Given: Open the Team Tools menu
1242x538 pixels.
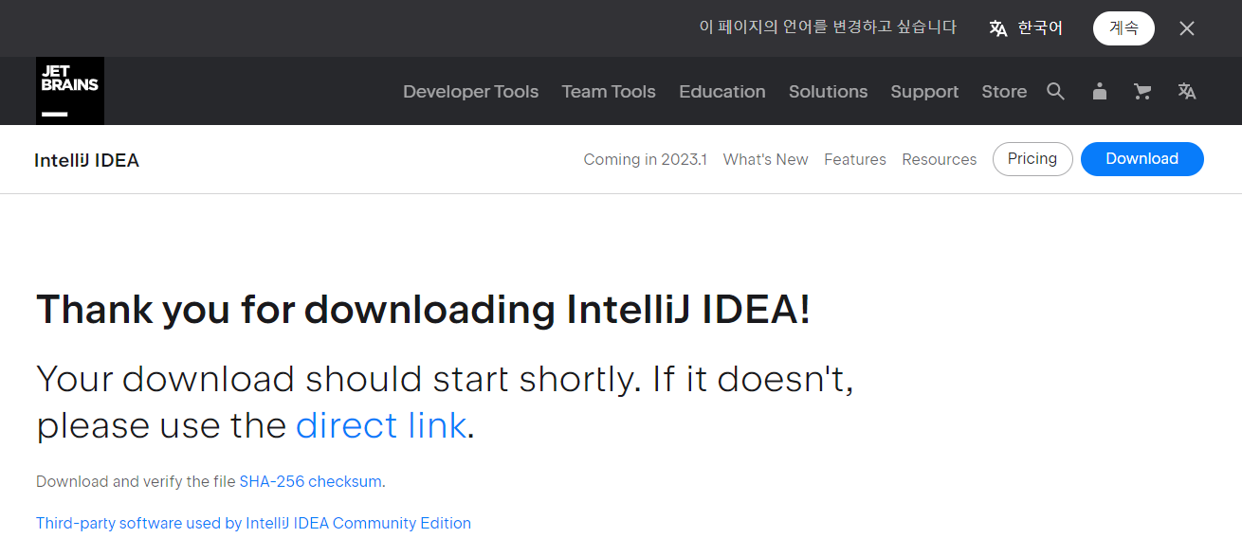Looking at the screenshot, I should pos(609,92).
